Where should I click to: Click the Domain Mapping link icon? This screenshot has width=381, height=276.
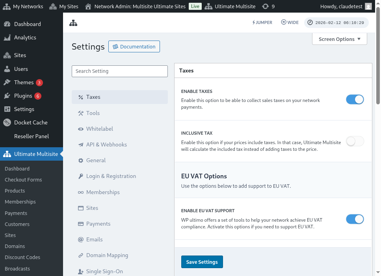coord(81,256)
